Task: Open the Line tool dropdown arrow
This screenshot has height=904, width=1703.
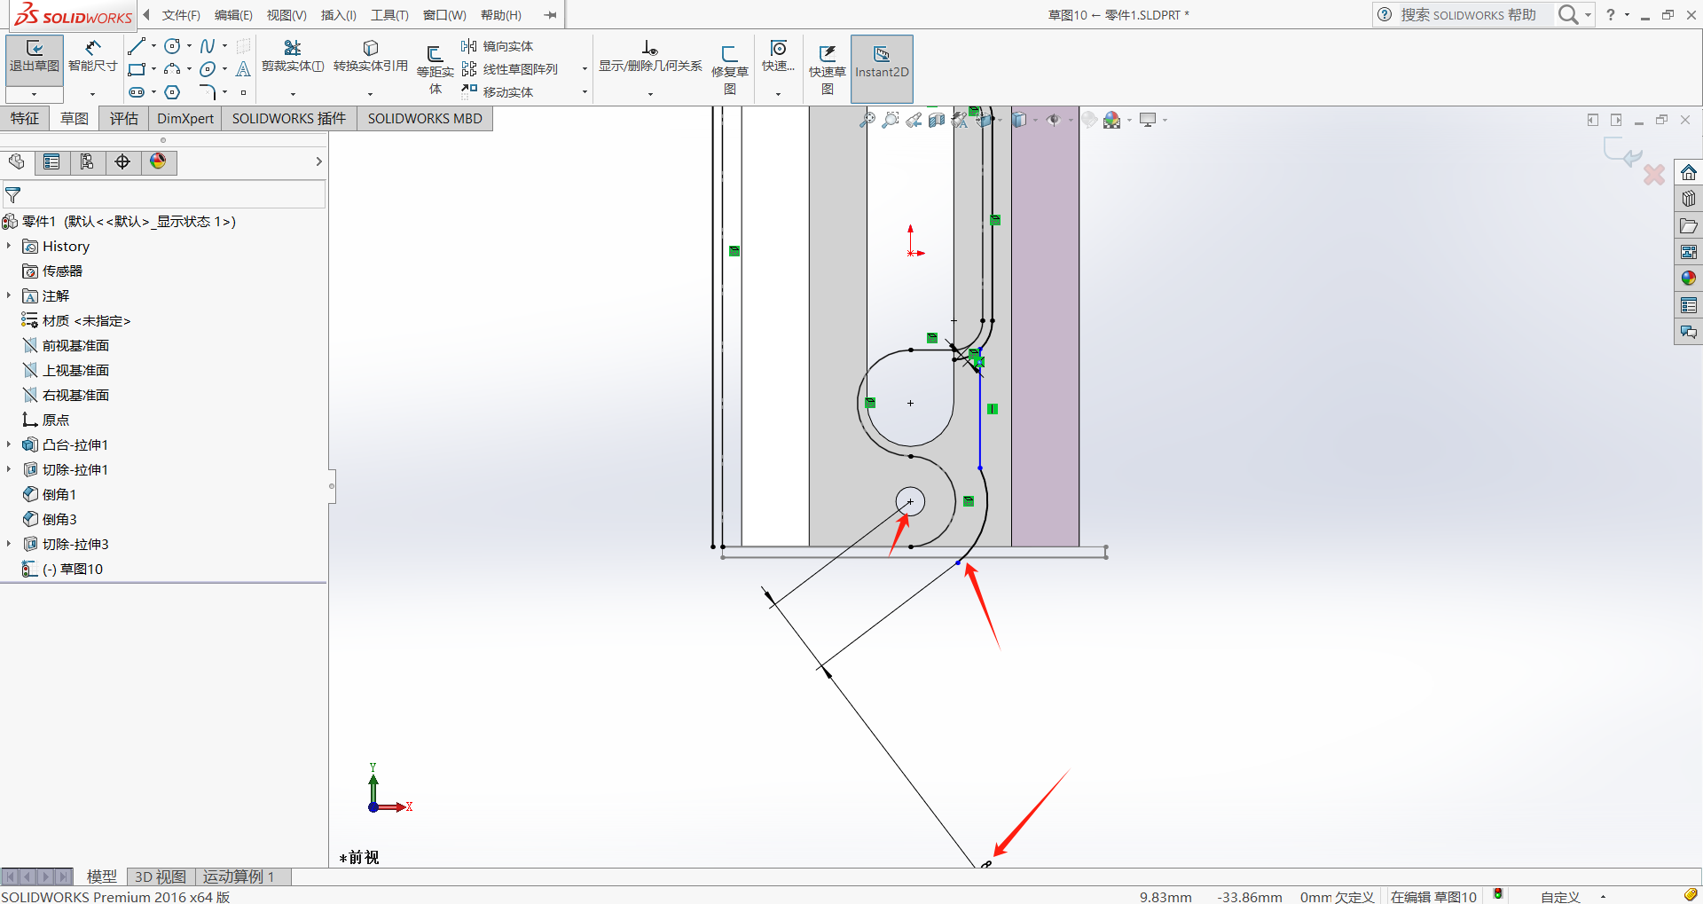Action: coord(153,46)
